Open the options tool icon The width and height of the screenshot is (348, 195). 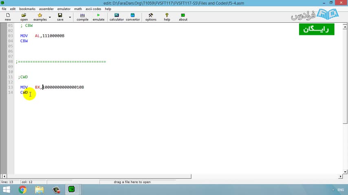(x=151, y=17)
